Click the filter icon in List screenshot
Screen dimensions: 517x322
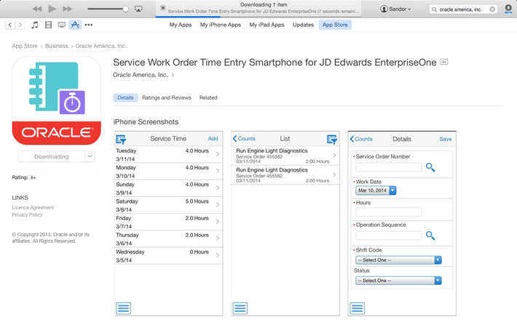pyautogui.click(x=332, y=140)
